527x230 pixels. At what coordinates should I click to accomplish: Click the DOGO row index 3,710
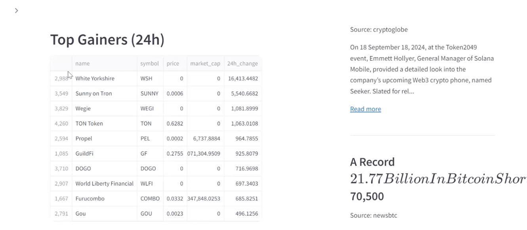[x=61, y=169]
